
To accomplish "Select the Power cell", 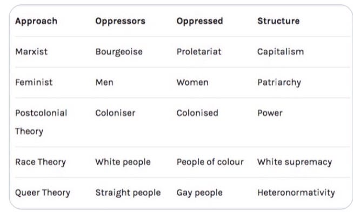I will tap(270, 113).
